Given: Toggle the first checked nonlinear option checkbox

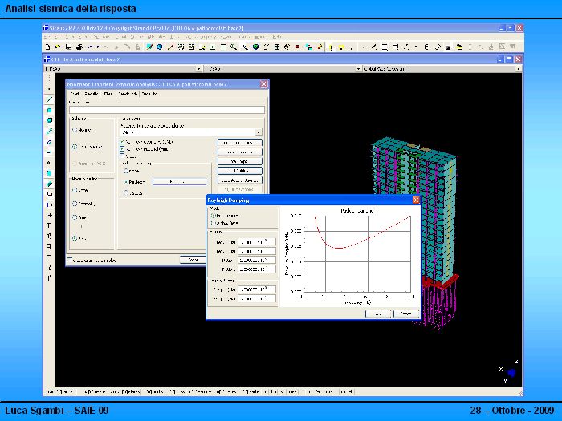Looking at the screenshot, I should pyautogui.click(x=122, y=142).
